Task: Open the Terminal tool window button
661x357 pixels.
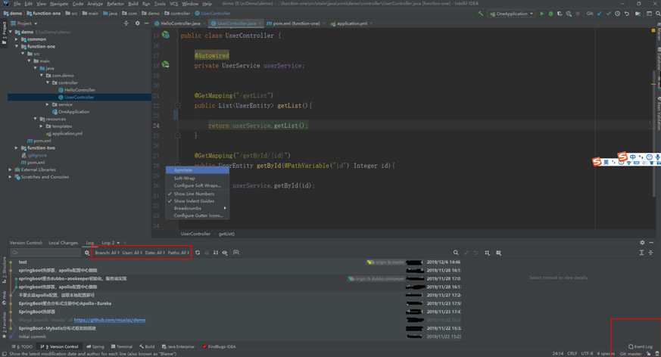Action: coord(122,346)
